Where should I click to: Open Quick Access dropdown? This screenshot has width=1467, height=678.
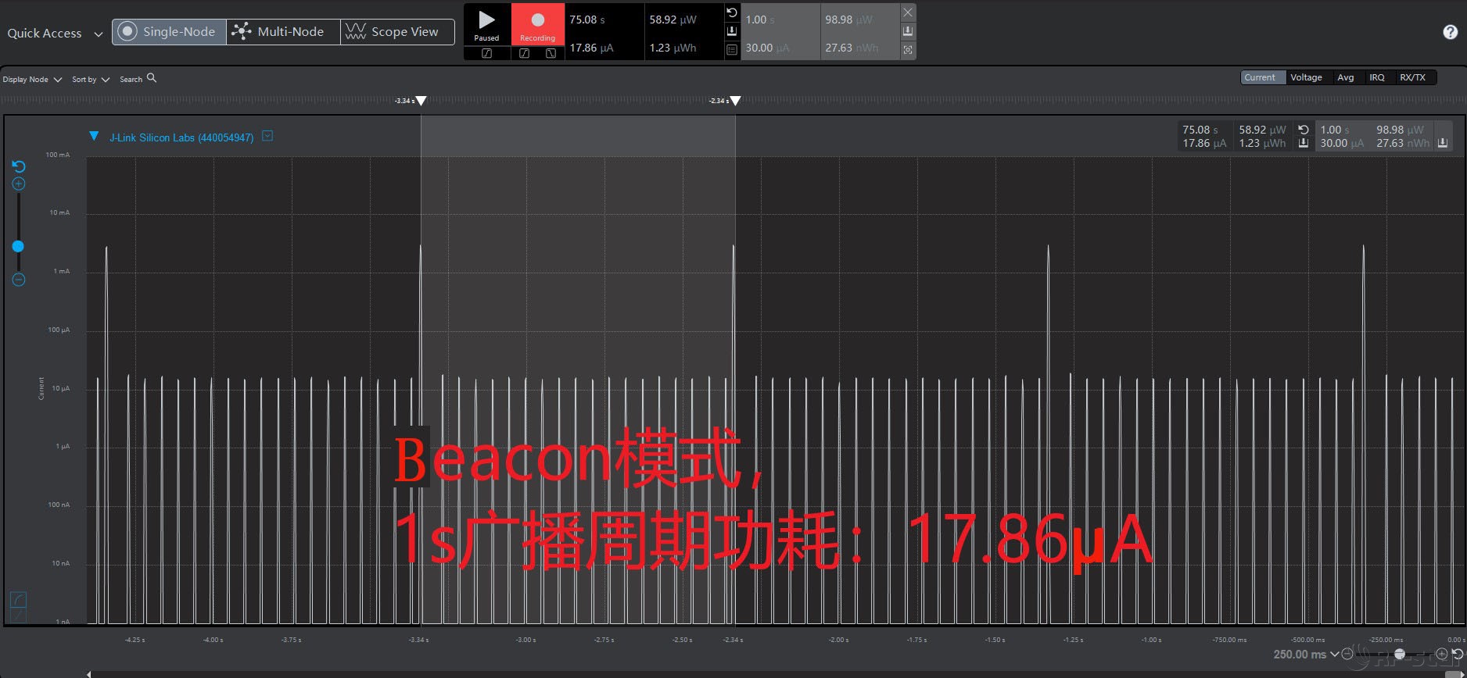coord(55,34)
